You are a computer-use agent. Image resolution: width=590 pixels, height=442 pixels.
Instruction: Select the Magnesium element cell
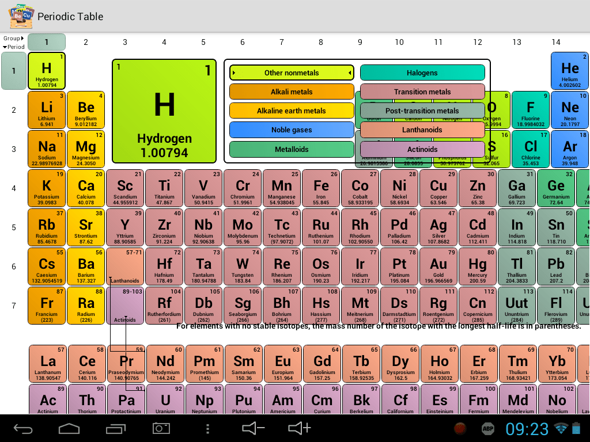86,149
